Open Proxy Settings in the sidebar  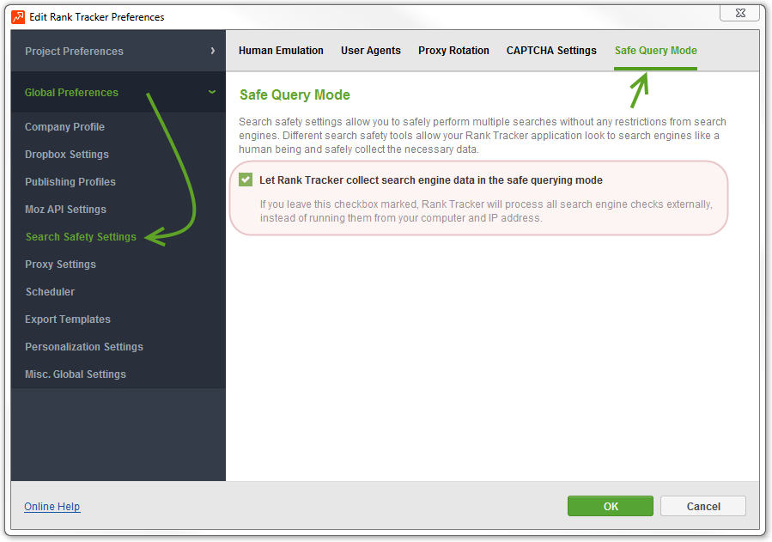pos(60,265)
